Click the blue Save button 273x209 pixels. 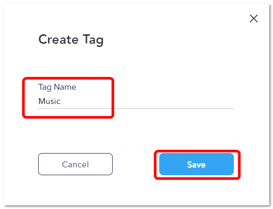196,164
